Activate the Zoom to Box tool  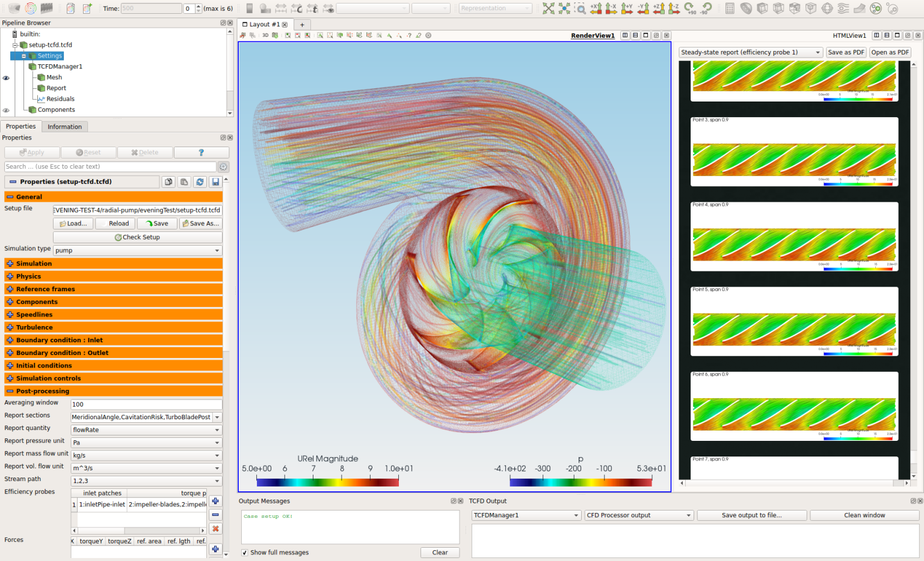point(579,8)
